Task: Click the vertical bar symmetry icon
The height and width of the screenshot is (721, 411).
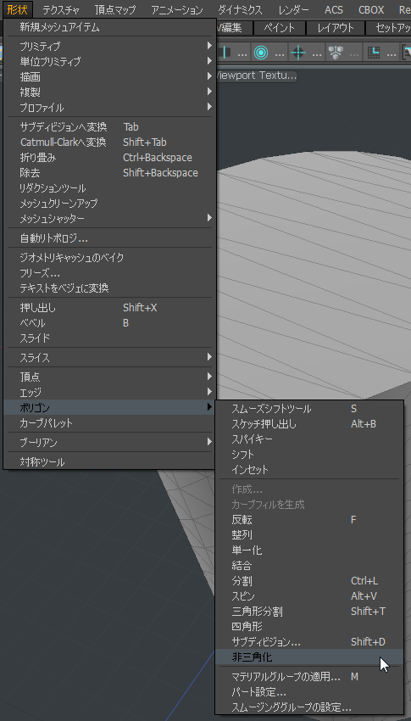Action: coord(226,53)
